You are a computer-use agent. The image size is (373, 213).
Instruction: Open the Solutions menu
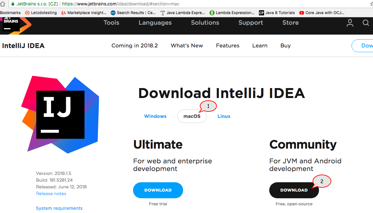click(x=205, y=22)
